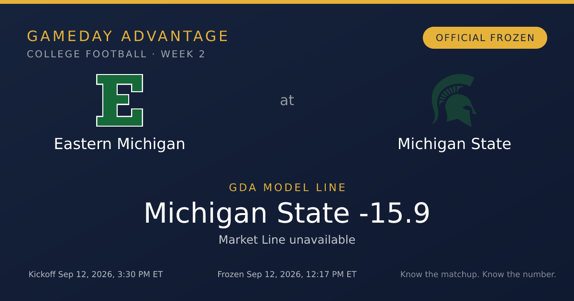Click the COLLEGE FOOTBALL · WEEK 2 subtitle

[x=116, y=54]
